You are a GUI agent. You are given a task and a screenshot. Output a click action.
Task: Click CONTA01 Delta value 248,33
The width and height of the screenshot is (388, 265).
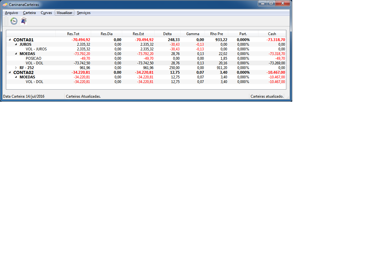[x=173, y=40]
